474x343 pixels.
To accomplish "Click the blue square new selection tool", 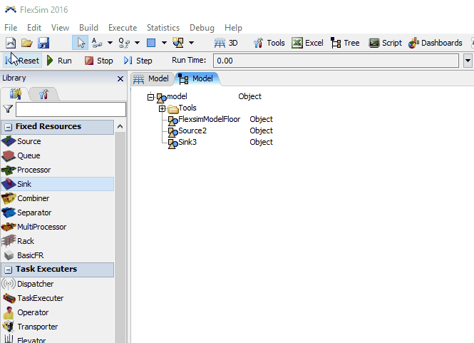I will (151, 43).
